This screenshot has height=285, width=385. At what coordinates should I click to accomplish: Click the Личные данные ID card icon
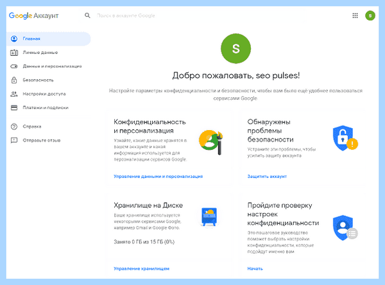pyautogui.click(x=14, y=53)
